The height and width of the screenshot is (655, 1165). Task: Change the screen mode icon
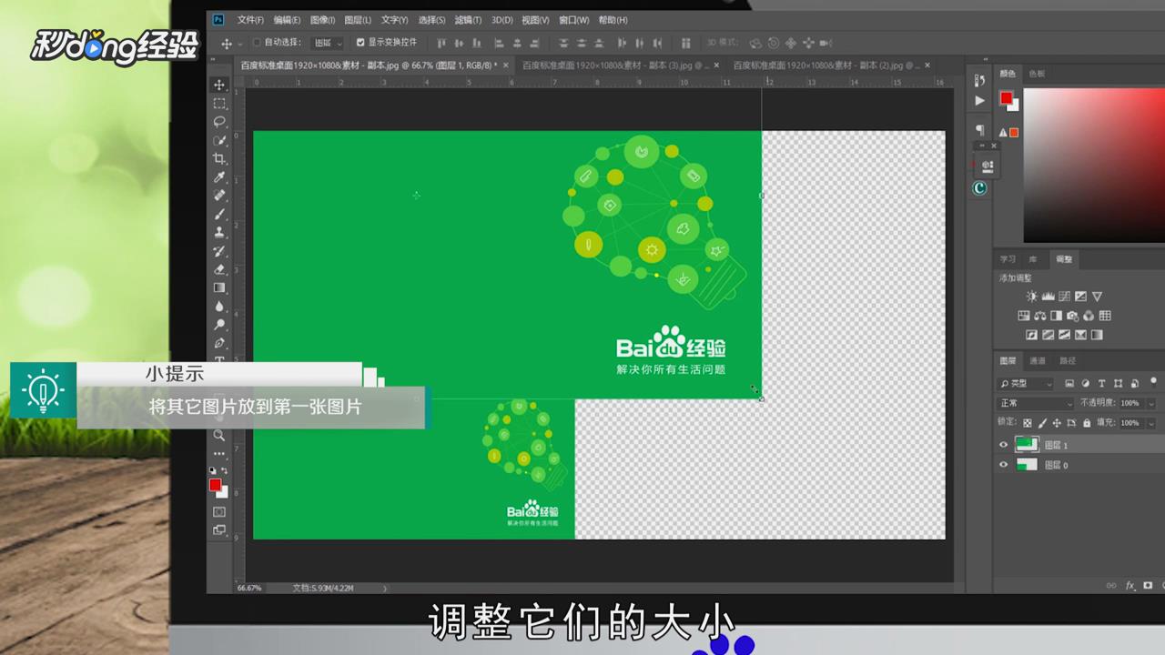pos(219,529)
